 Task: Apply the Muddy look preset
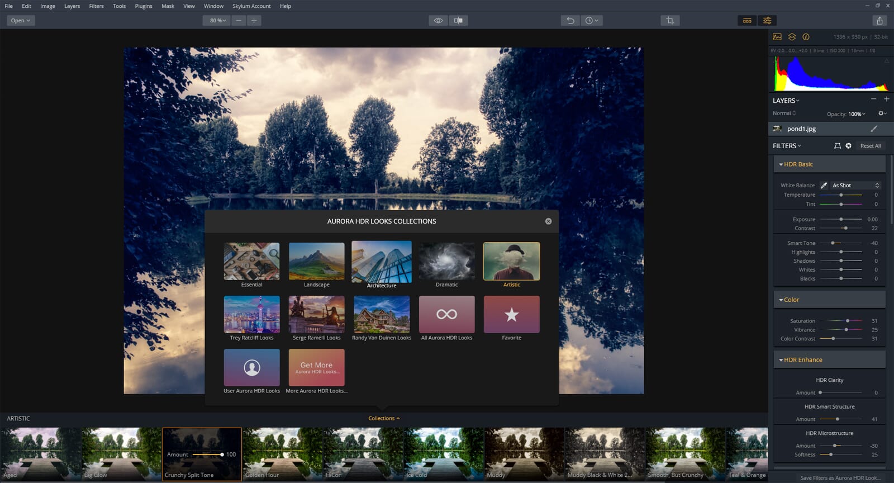click(524, 454)
